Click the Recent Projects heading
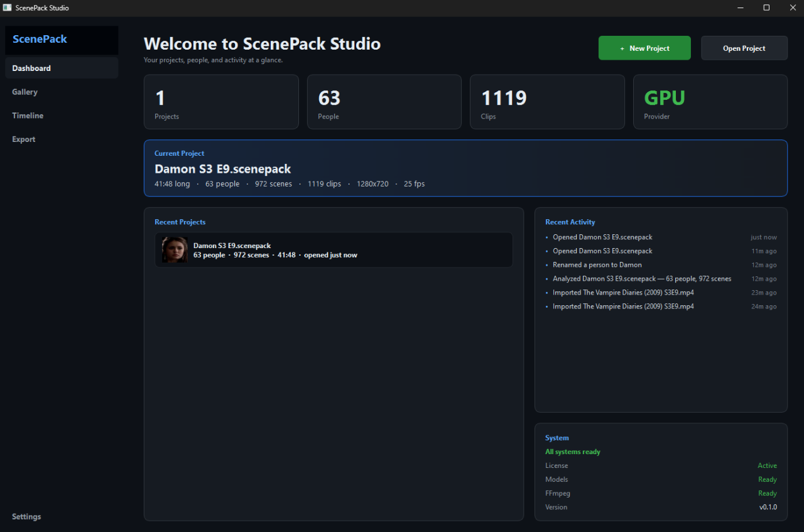The width and height of the screenshot is (804, 532). pyautogui.click(x=180, y=222)
